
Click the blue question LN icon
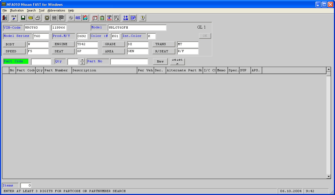[125, 18]
